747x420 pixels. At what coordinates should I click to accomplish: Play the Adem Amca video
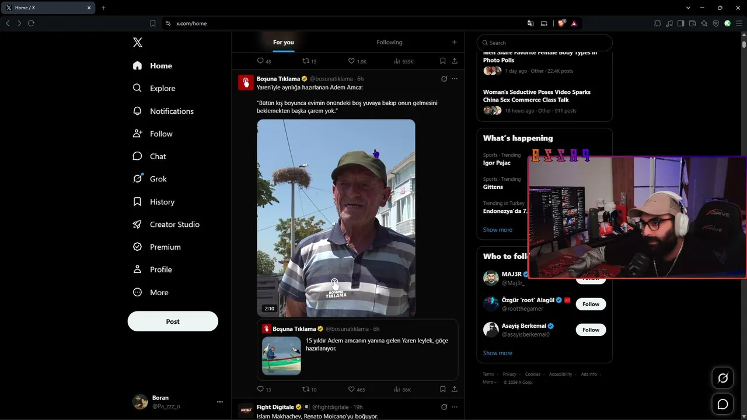click(336, 218)
